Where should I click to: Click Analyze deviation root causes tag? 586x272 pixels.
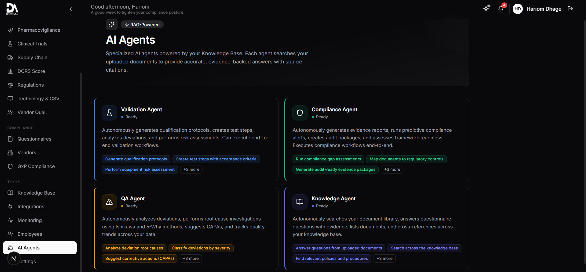(134, 248)
